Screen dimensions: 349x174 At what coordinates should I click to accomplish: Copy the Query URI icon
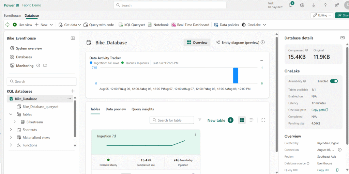[x=337, y=170]
